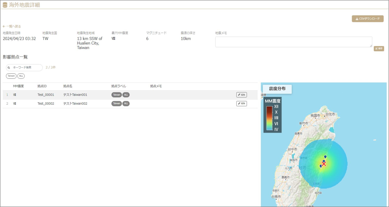Go back via 一覧へ戻る link
The height and width of the screenshot is (207, 389).
[12, 26]
